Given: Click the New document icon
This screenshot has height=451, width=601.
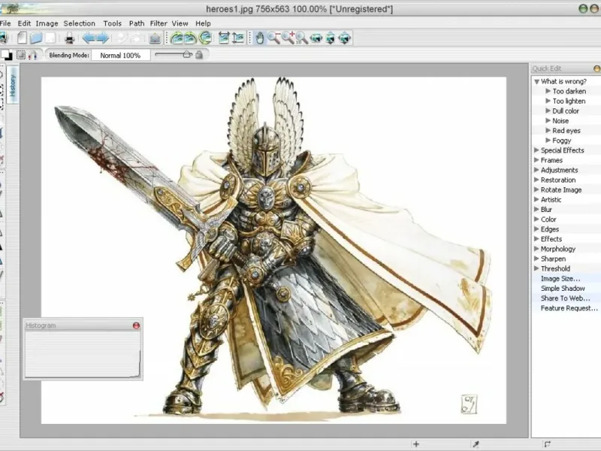Looking at the screenshot, I should [22, 38].
